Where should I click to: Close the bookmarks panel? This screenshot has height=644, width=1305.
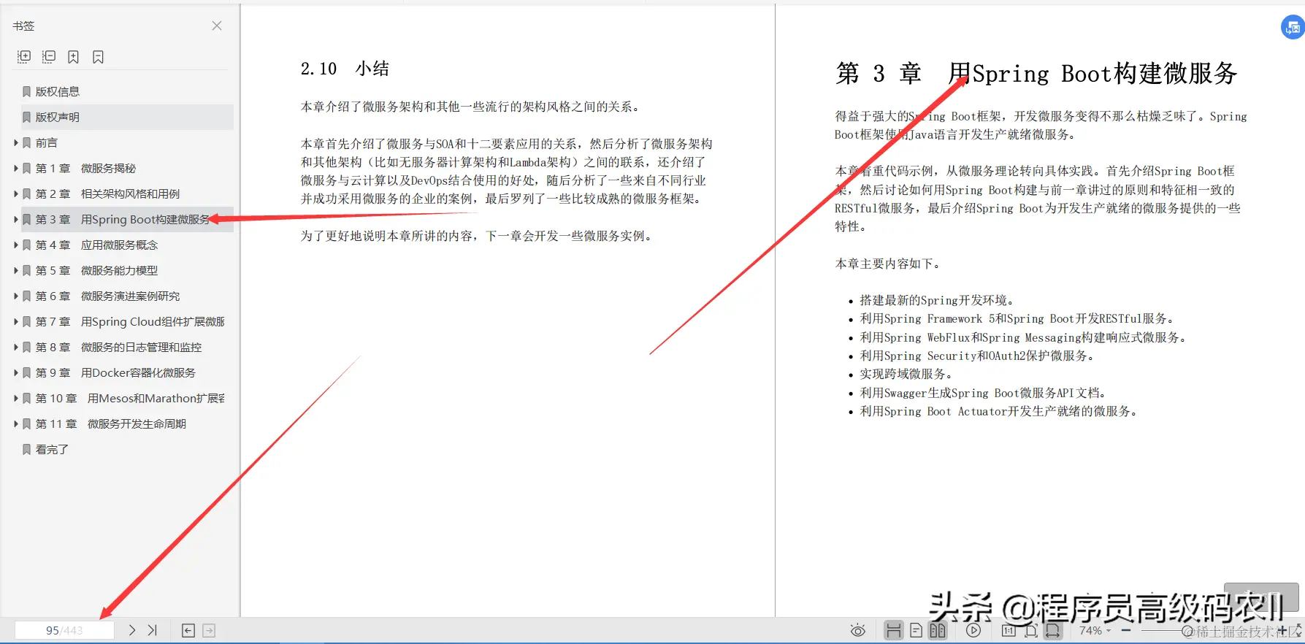point(217,26)
